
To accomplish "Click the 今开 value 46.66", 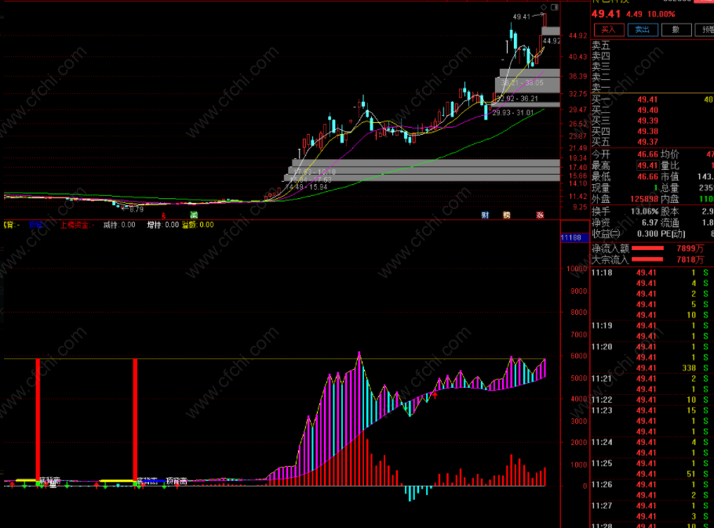I will pos(647,154).
